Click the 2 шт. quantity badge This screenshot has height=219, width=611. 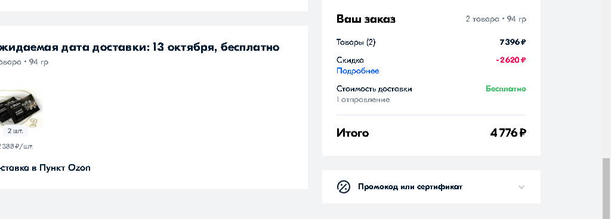coord(15,131)
